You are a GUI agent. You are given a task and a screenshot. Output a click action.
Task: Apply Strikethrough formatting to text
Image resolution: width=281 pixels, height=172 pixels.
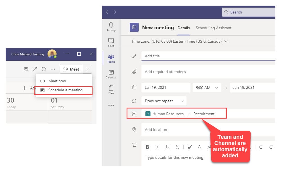177,147
